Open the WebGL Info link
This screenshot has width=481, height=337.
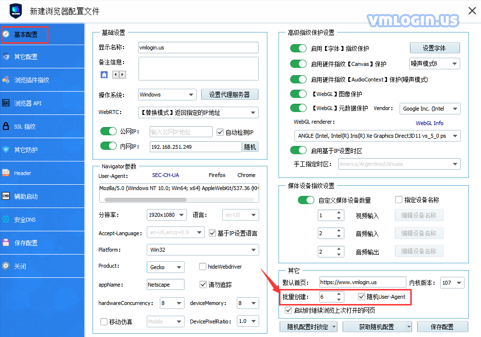[430, 123]
